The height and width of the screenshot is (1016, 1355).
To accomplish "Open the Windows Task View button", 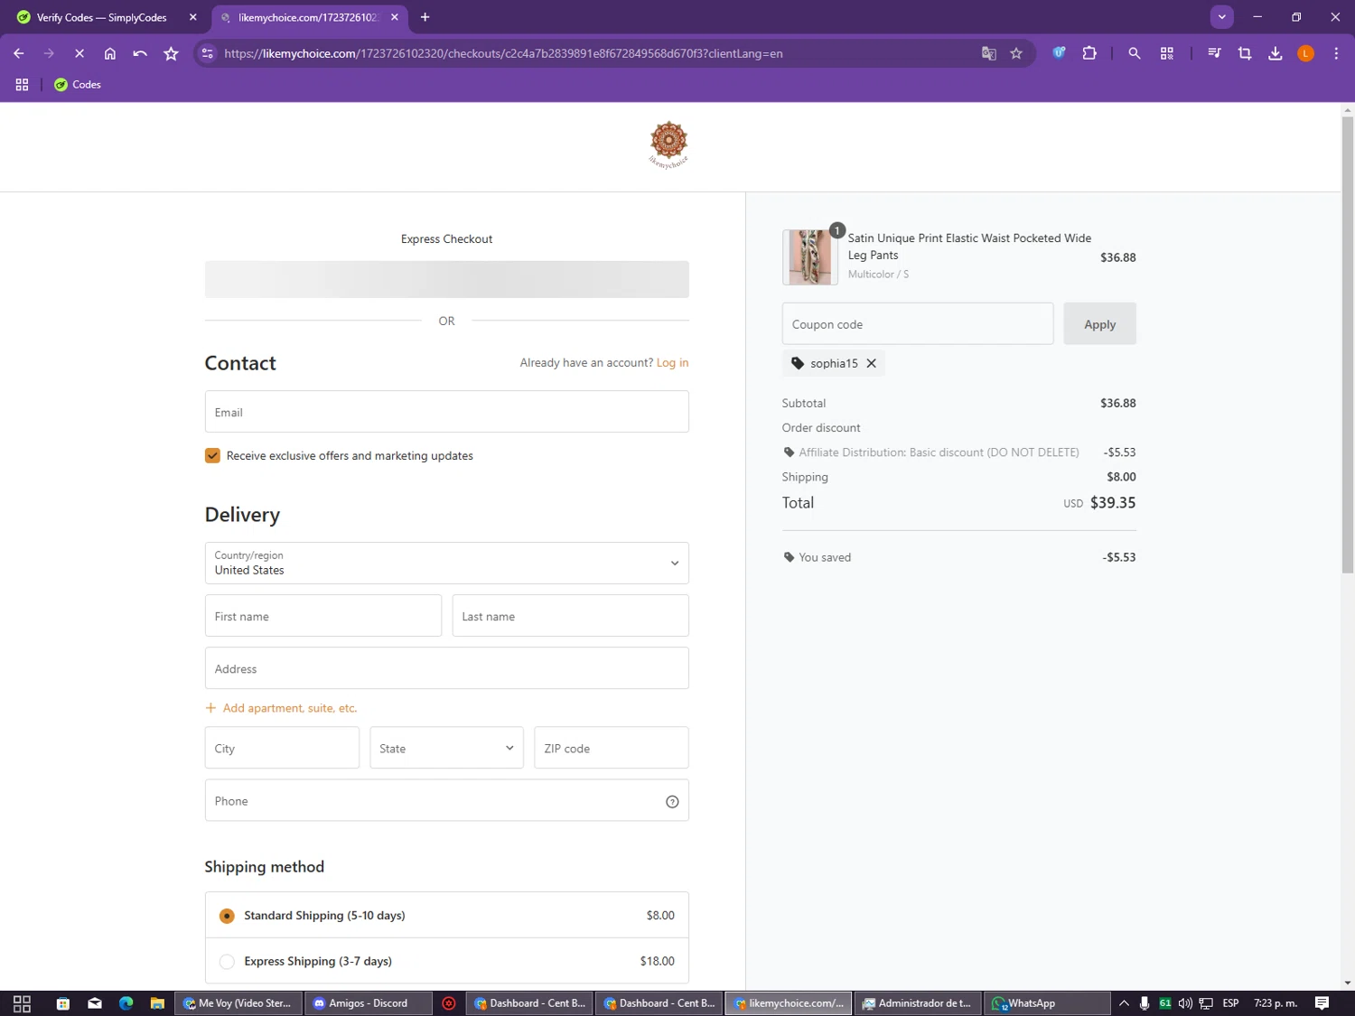I will (x=23, y=1003).
